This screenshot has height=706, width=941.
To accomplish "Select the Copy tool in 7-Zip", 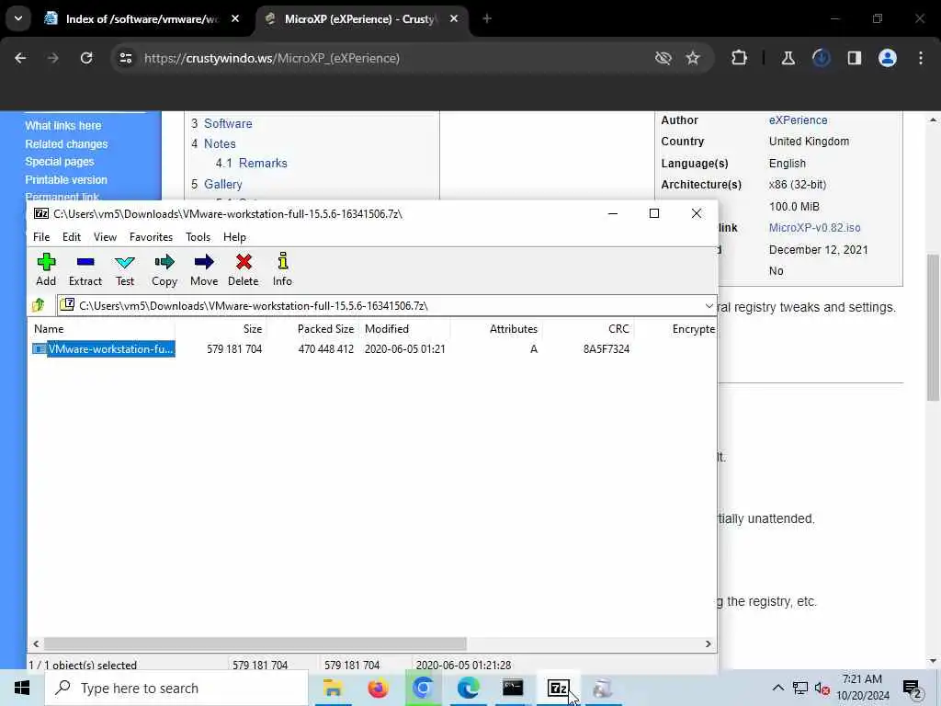I will [x=164, y=269].
